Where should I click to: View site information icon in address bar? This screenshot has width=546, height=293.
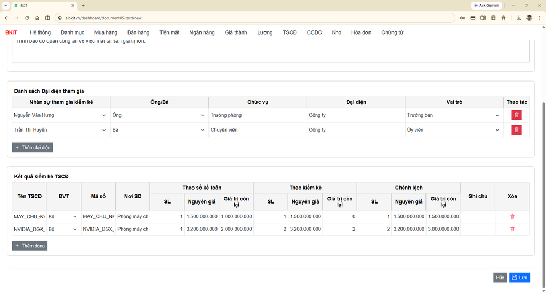pos(60,18)
